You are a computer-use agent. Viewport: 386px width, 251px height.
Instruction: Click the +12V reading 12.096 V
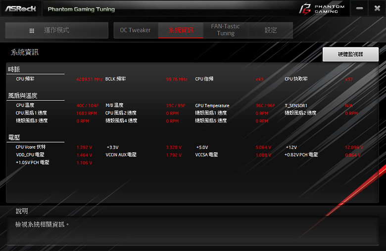coord(354,147)
